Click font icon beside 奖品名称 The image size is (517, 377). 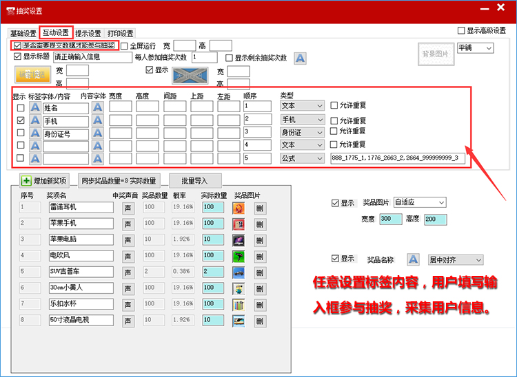click(x=412, y=259)
